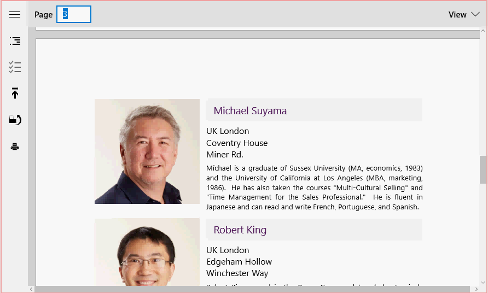Image resolution: width=488 pixels, height=293 pixels.
Task: Click 'Miner Rd.' address line
Action: [x=225, y=155]
